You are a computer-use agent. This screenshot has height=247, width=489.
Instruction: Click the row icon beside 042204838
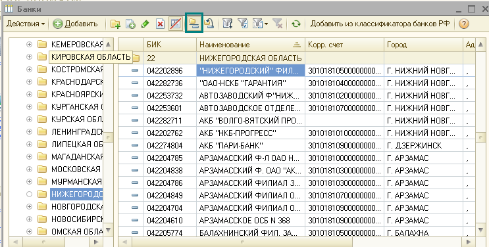coord(135,170)
